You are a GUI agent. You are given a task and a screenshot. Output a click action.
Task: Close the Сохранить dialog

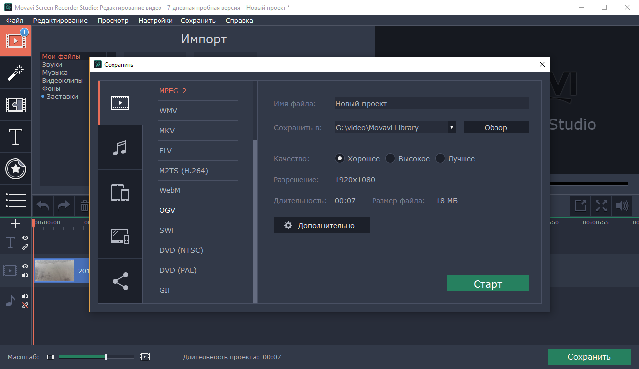click(542, 64)
